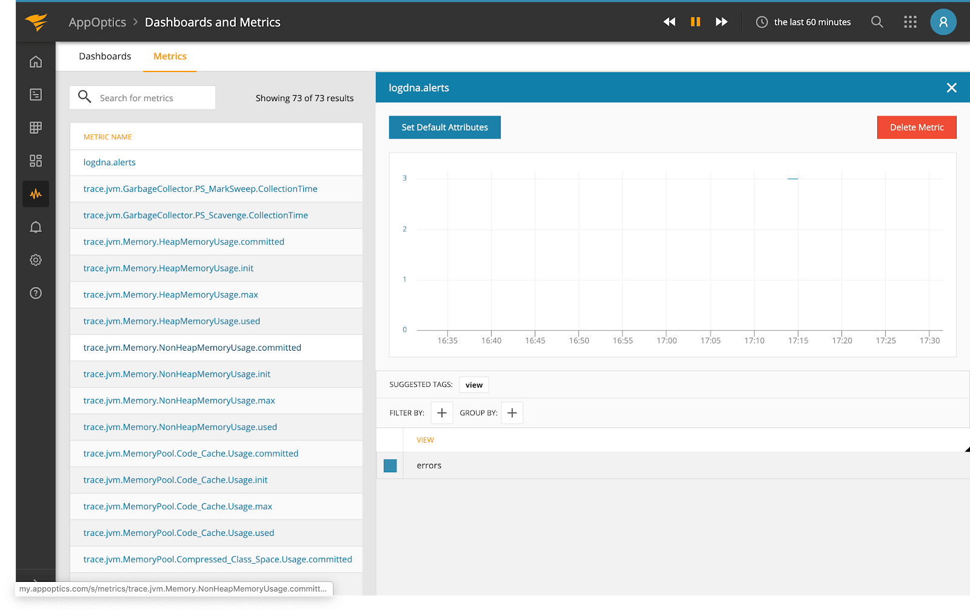Click AppOptics in the breadcrumb
Viewport: 970px width, 614px height.
pyautogui.click(x=98, y=22)
